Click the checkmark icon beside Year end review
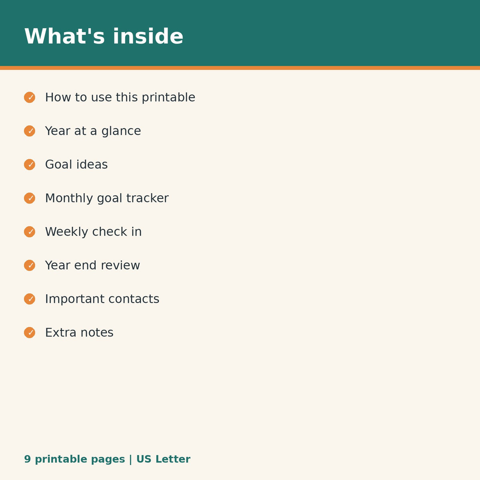 (x=30, y=266)
